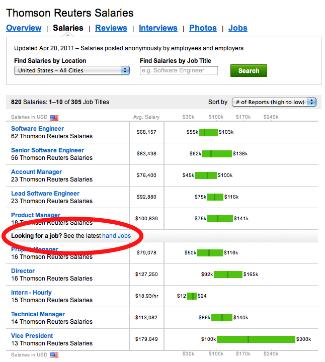Click the '62 Thomson Reuters Salaries' text
The height and width of the screenshot is (362, 325).
coord(52,136)
